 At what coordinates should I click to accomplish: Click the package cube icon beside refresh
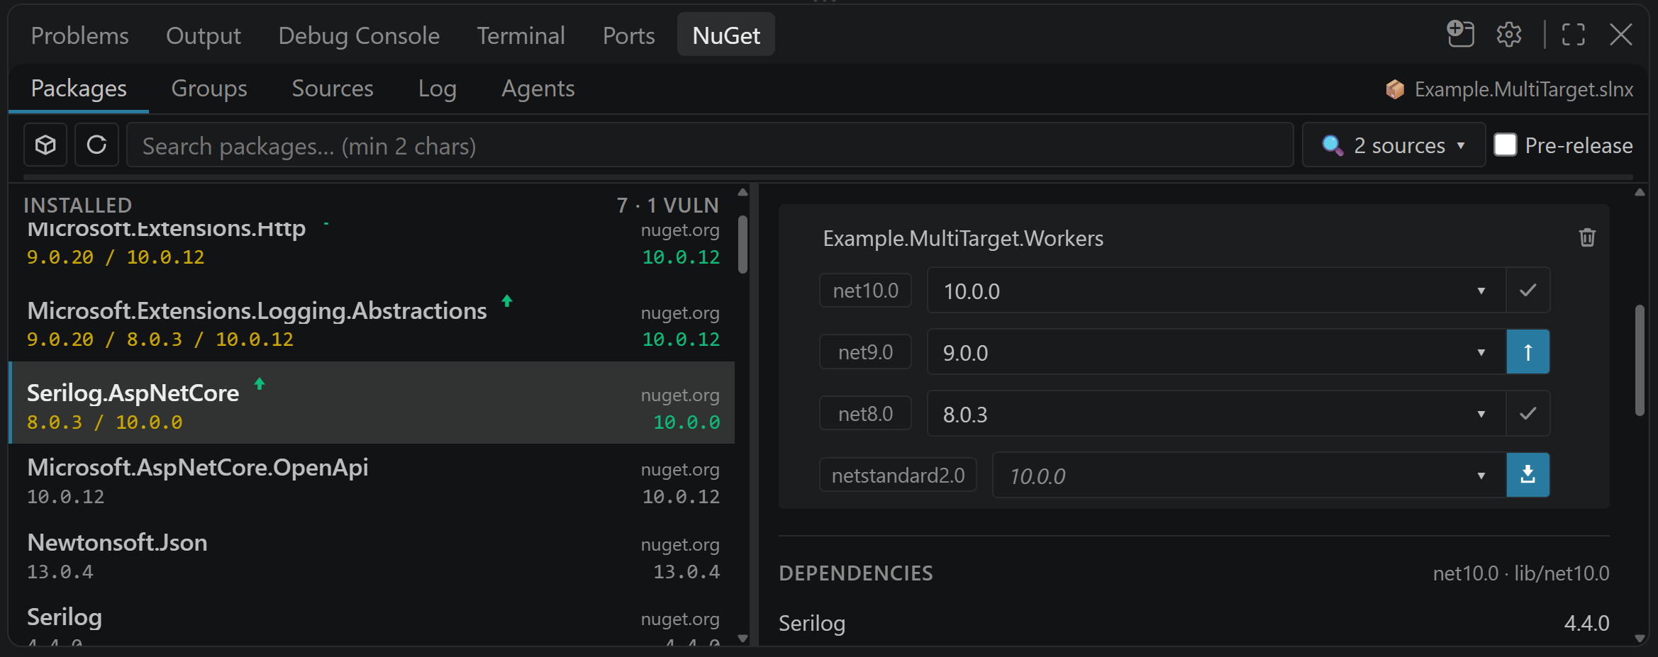tap(45, 145)
